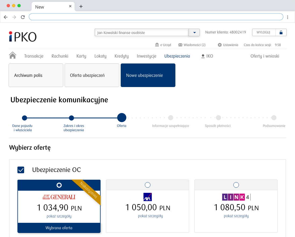
Task: Show details for Generali offer
Action: click(x=59, y=216)
